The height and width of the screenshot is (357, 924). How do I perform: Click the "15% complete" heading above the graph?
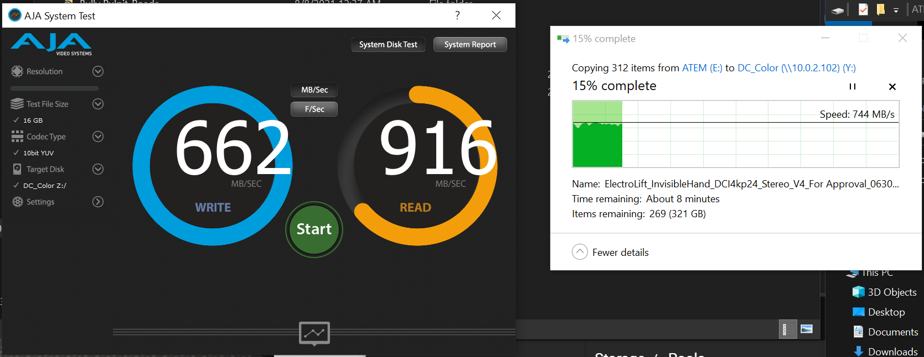tap(614, 86)
